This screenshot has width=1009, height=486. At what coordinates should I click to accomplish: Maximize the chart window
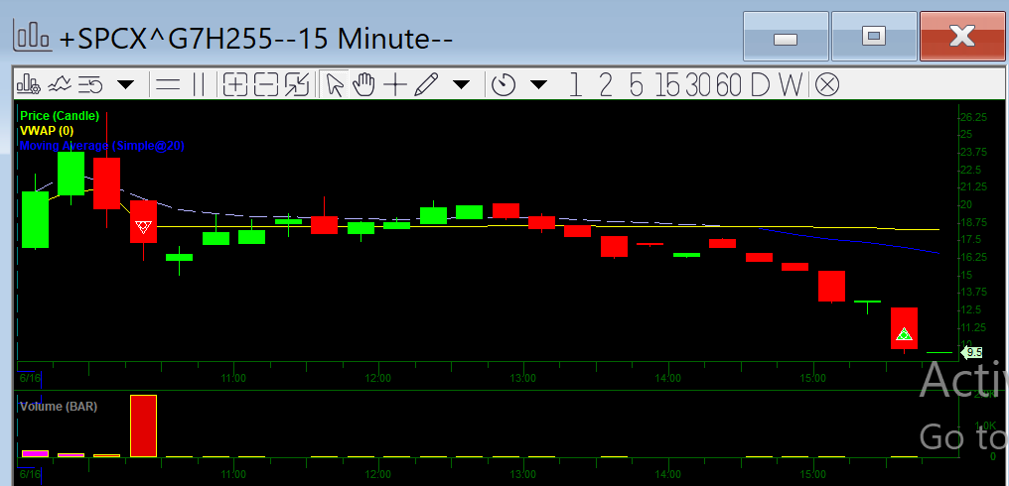(x=874, y=36)
